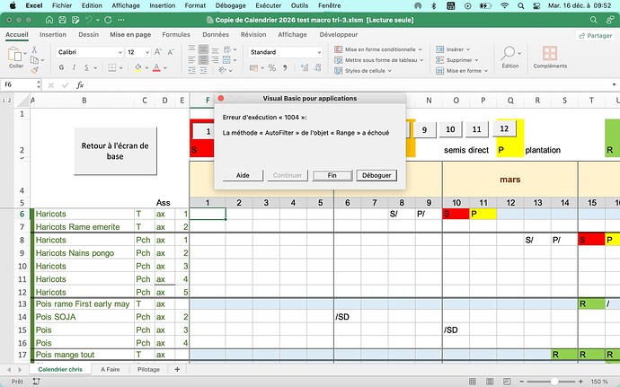
Task: Add a new sheet with plus icon
Action: pyautogui.click(x=177, y=369)
